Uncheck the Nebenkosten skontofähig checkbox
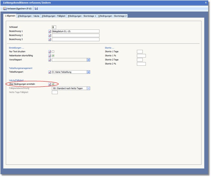211x177 pixels. click(x=53, y=56)
